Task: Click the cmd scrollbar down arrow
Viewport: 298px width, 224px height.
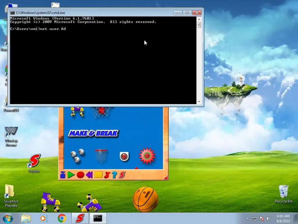Action: [199, 102]
